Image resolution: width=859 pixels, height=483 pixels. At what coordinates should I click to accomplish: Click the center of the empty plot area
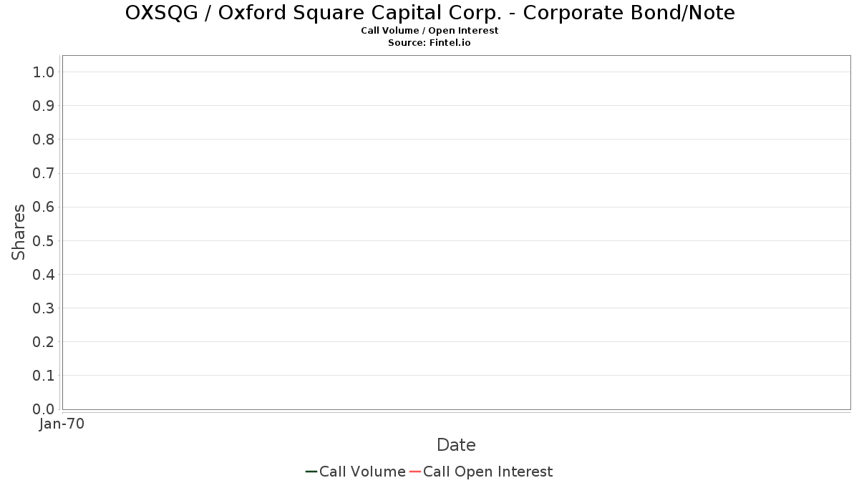click(x=456, y=233)
